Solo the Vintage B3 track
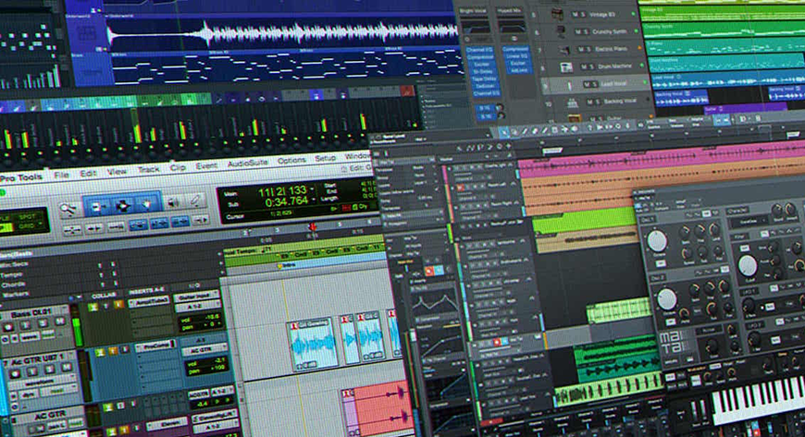This screenshot has width=805, height=437. click(x=584, y=15)
